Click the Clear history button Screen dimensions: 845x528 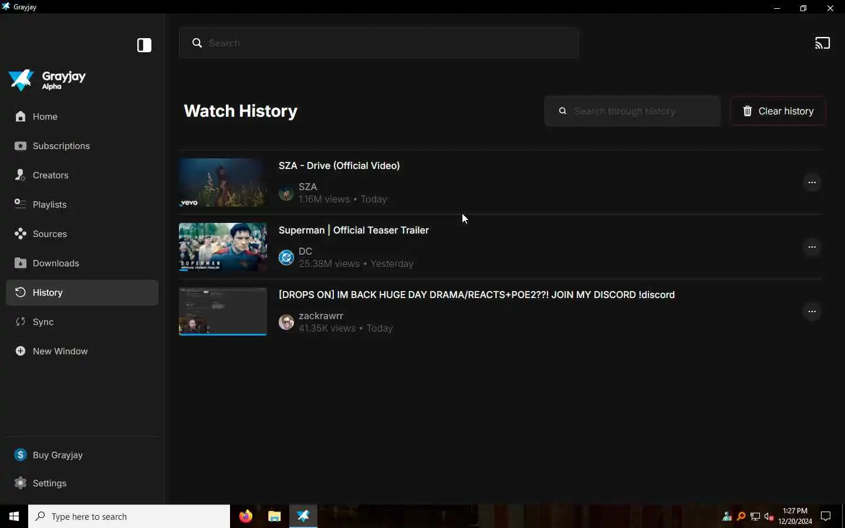coord(778,111)
